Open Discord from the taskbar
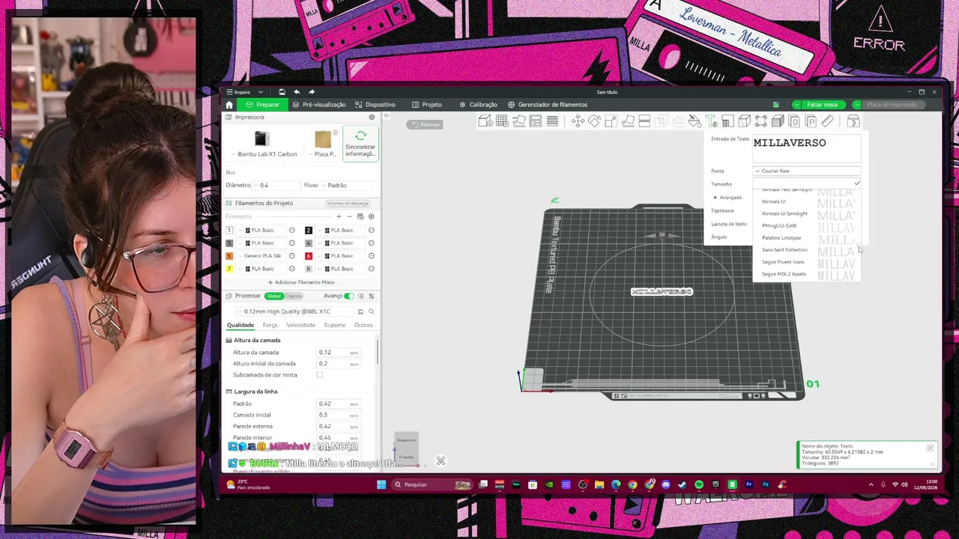This screenshot has height=539, width=959. coord(666,485)
